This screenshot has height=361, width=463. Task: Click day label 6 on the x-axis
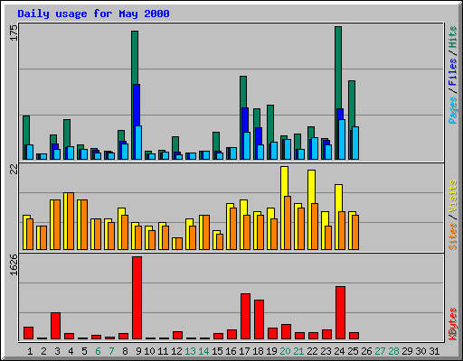[98, 351]
